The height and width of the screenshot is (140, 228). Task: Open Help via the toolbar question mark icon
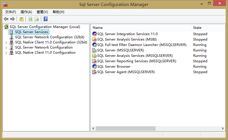(45, 19)
